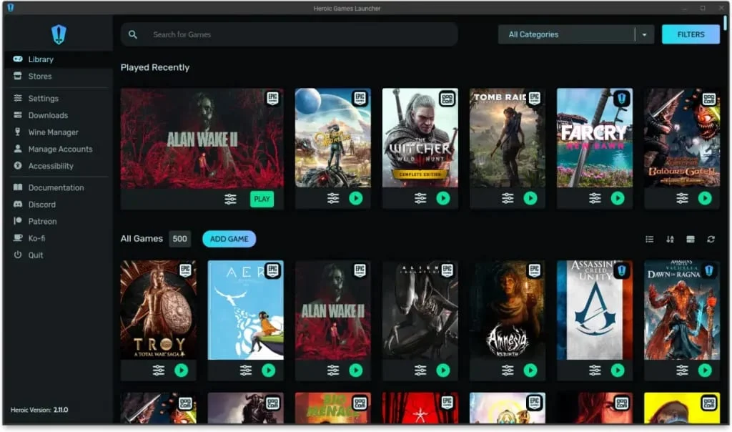Open settings sliders for Tomb Raider
Screen dimensions: 732x432
[508, 199]
